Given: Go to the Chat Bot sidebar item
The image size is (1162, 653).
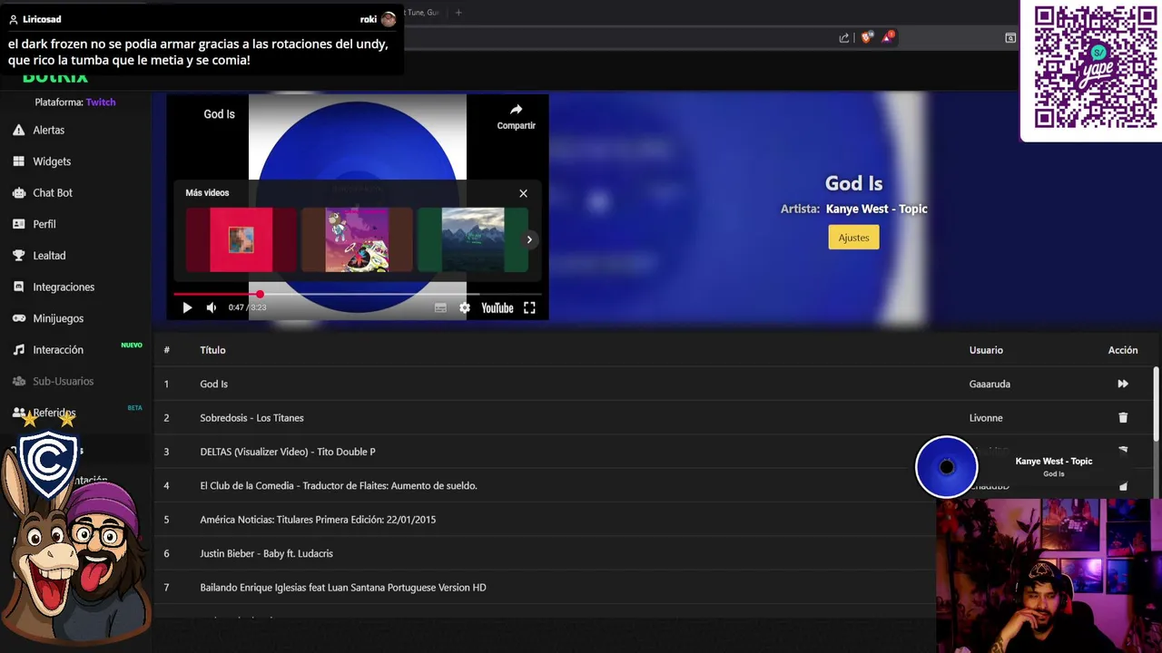Looking at the screenshot, I should (x=53, y=193).
